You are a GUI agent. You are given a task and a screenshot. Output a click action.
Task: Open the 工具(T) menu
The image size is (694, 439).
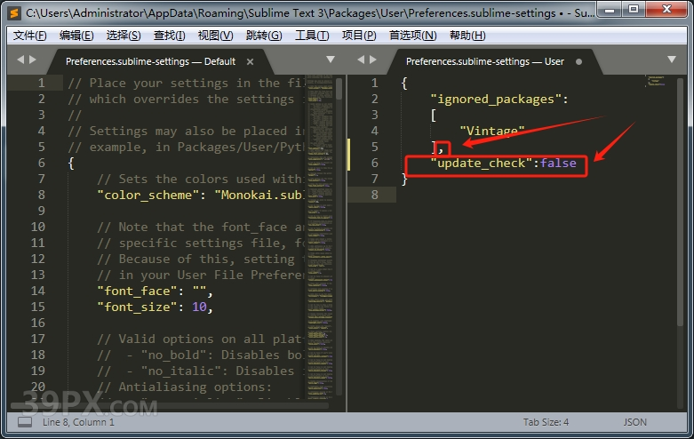(x=312, y=36)
